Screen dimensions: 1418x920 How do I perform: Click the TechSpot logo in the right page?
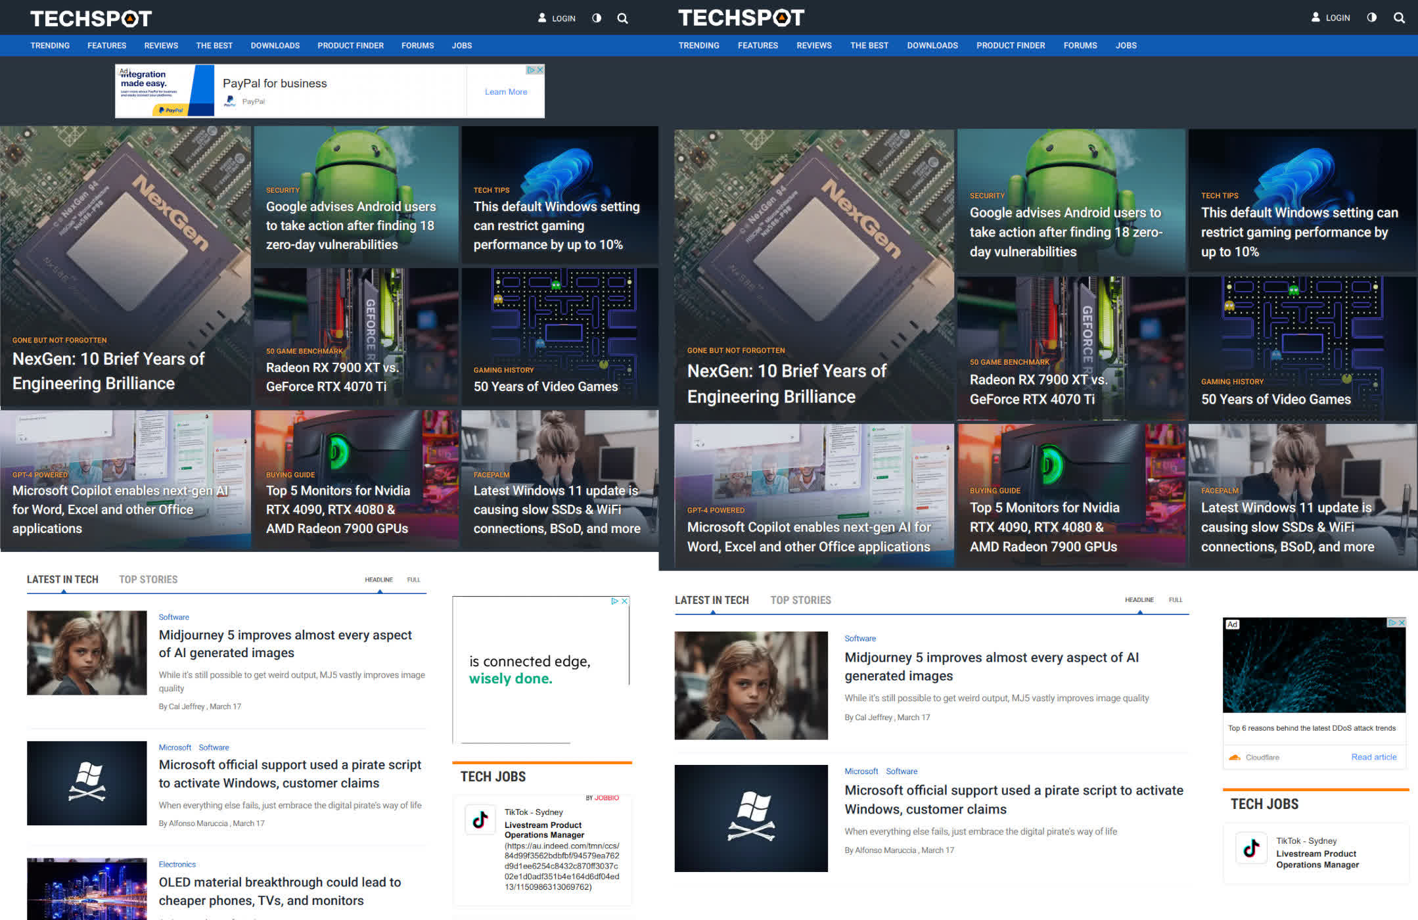pyautogui.click(x=741, y=18)
